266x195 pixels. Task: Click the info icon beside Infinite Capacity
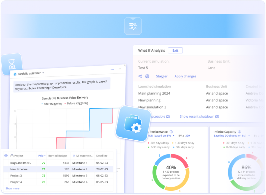pos(239,132)
